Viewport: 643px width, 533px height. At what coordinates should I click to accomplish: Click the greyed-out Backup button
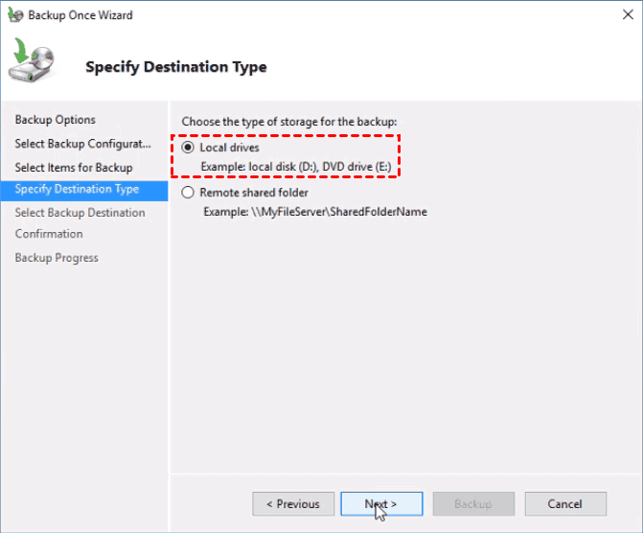473,503
